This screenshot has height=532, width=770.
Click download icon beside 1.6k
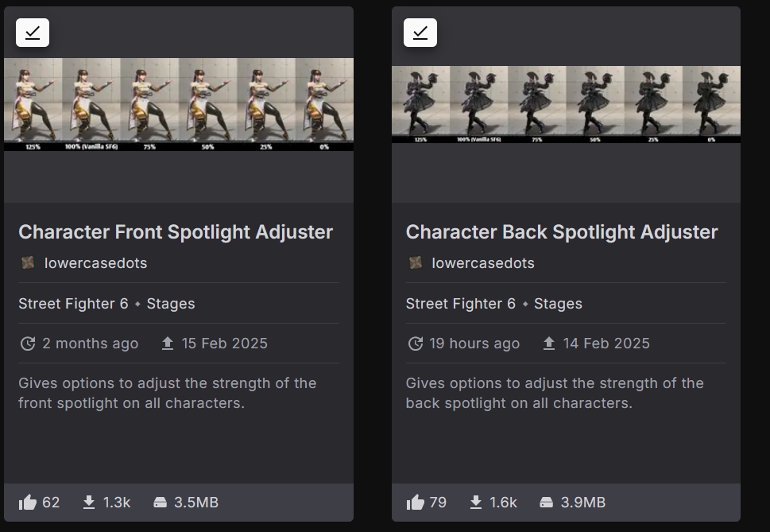point(476,502)
